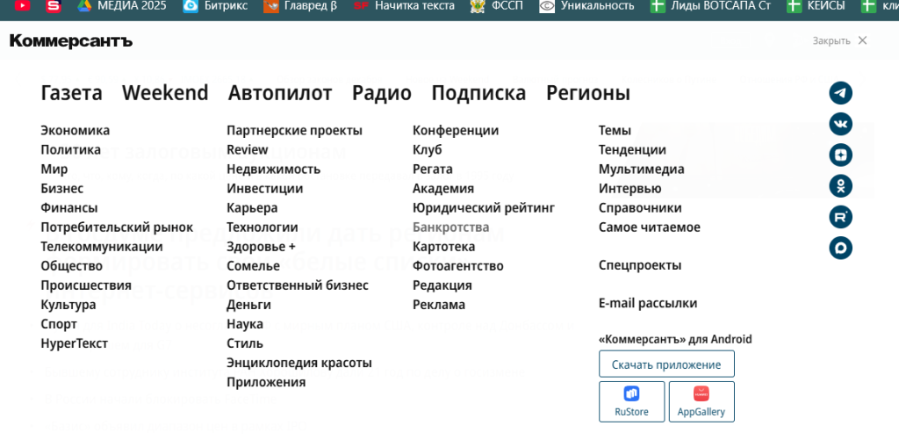Image resolution: width=899 pixels, height=440 pixels.
Task: Open the Битрикс bookmark
Action: tap(216, 6)
